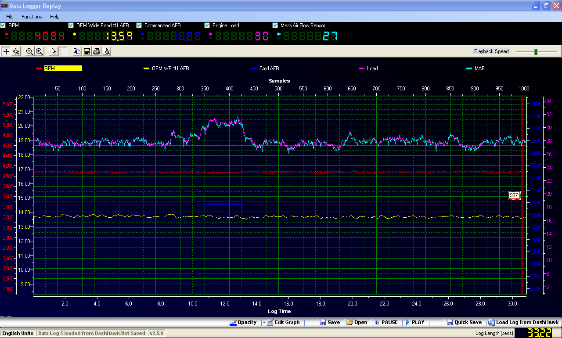Adjust the Playback Speed slider

(x=536, y=52)
